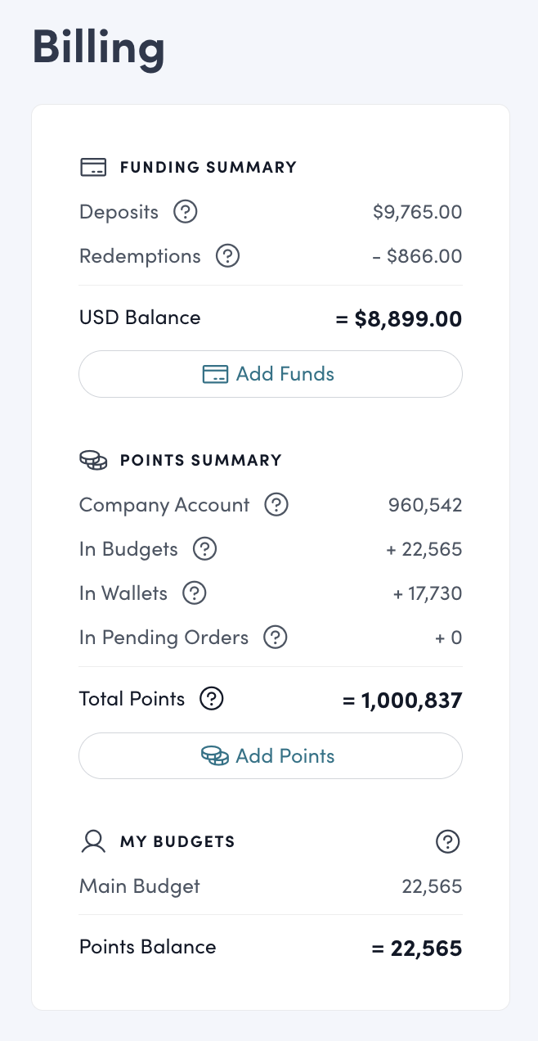Select the Points Balance total
Viewport: 538px width, 1041px height.
[x=418, y=947]
